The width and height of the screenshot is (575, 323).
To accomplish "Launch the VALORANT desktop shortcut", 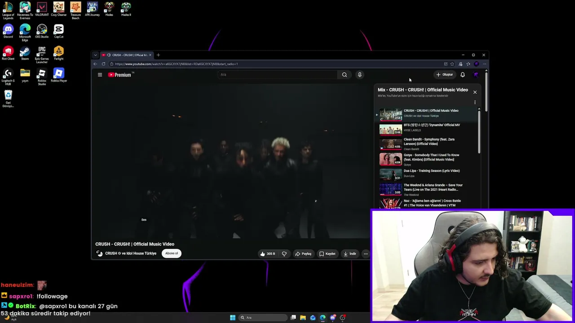I will click(42, 9).
